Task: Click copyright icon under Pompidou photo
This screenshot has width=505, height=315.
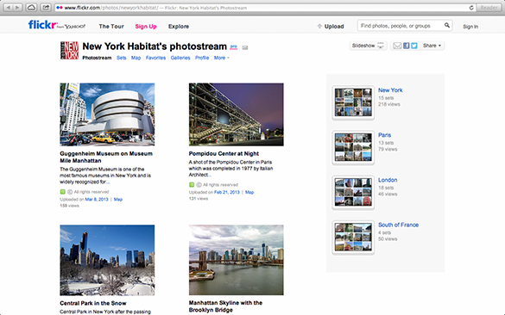Action: (x=199, y=185)
